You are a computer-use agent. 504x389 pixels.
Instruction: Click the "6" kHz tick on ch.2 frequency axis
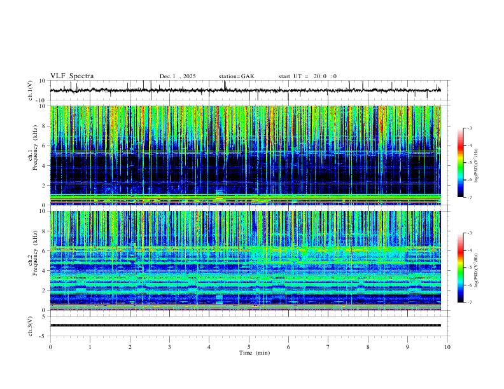coord(45,251)
